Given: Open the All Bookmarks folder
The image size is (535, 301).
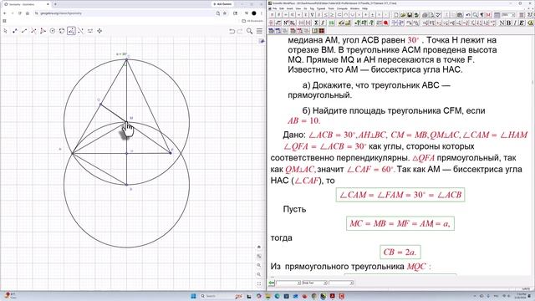Looking at the screenshot, I should point(252,21).
